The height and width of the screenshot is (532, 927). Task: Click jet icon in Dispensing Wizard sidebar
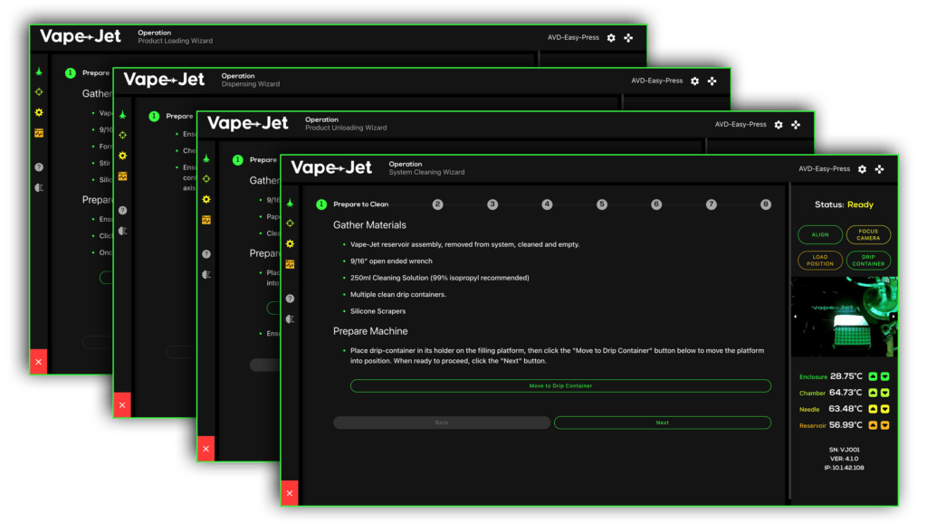[122, 115]
